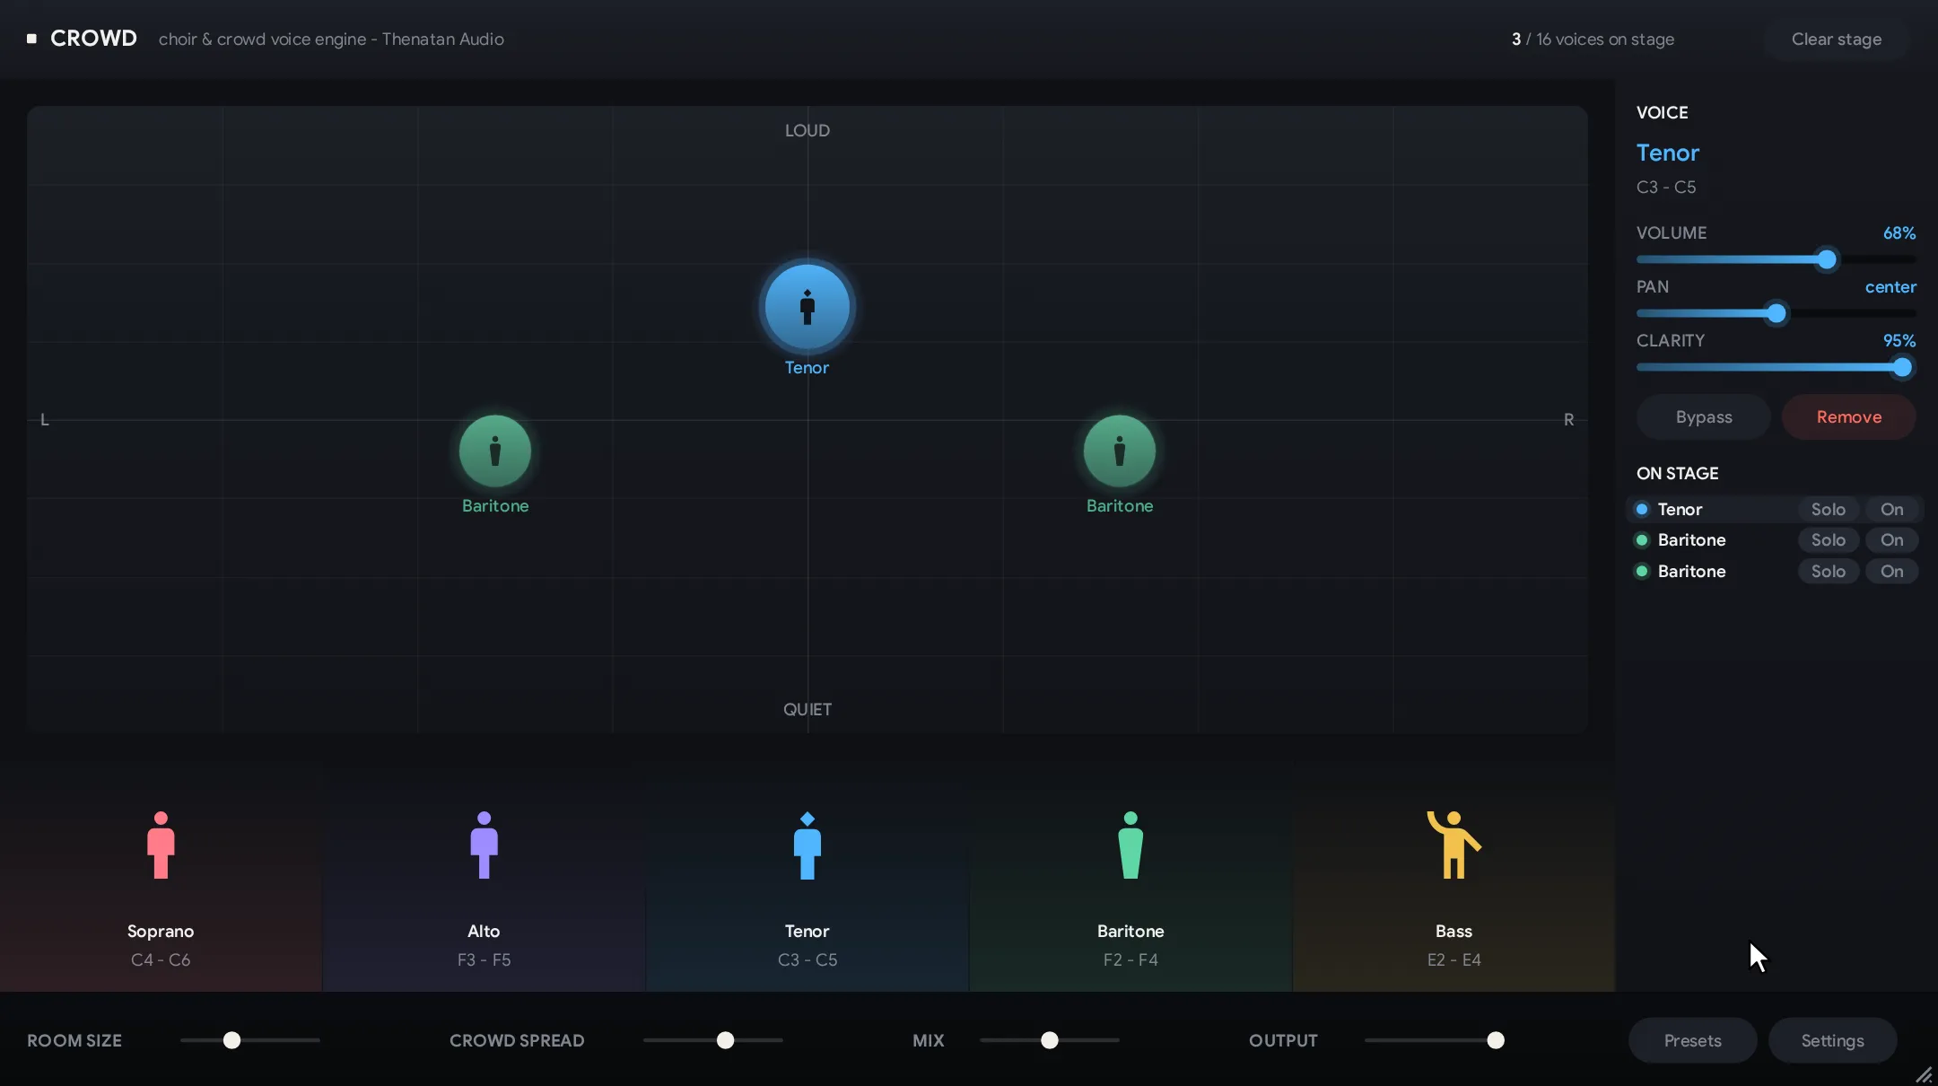Click the CROWD SPREAD slider knob
The height and width of the screenshot is (1086, 1938).
(725, 1041)
